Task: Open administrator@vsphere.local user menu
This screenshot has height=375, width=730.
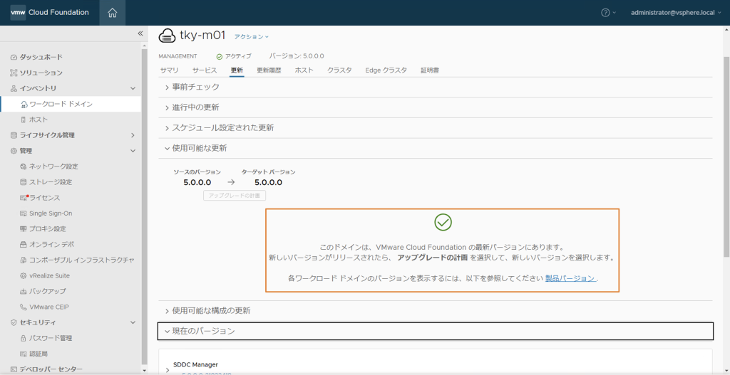Action: pyautogui.click(x=676, y=13)
